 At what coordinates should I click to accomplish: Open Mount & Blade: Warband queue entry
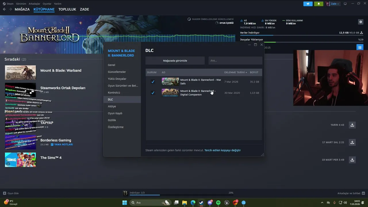(61, 70)
